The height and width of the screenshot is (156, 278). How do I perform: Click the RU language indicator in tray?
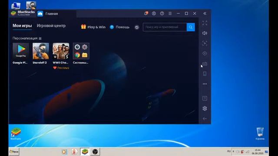point(229,151)
